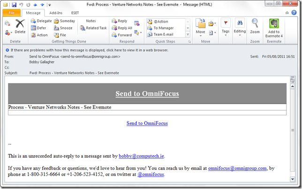Expand the Quick Steps gallery
This screenshot has height=189, width=302.
coord(188,35)
